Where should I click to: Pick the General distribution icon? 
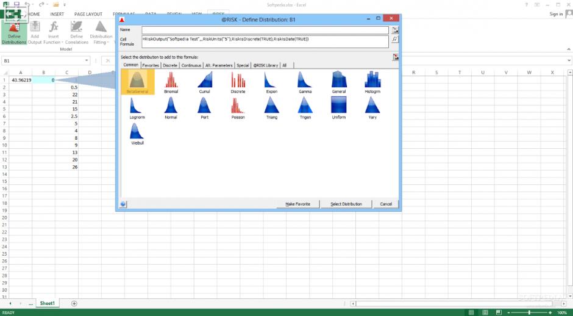click(339, 82)
